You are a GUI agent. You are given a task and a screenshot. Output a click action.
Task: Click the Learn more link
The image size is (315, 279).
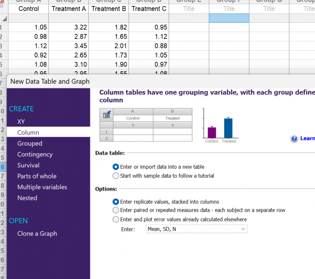(308, 138)
